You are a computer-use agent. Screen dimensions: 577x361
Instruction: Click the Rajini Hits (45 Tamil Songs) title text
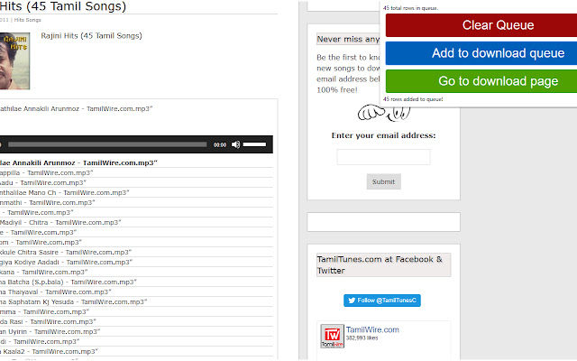coord(91,36)
